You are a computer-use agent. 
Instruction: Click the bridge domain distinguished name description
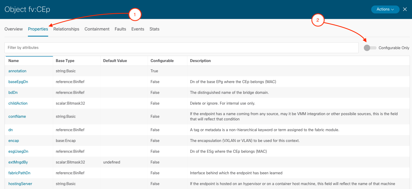click(229, 93)
